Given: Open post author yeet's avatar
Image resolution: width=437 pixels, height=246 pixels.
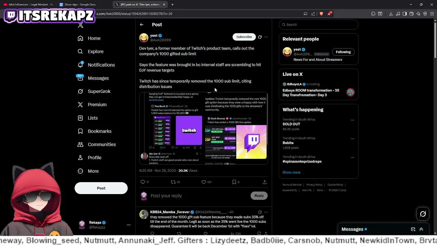Looking at the screenshot, I should 144,38.
